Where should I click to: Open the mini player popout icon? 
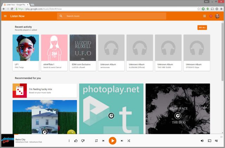coord(221,137)
